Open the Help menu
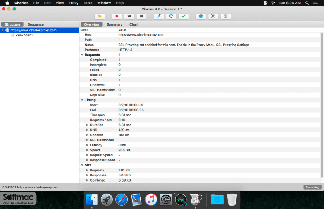Viewport: 324px width, 209px height. pos(119,3)
